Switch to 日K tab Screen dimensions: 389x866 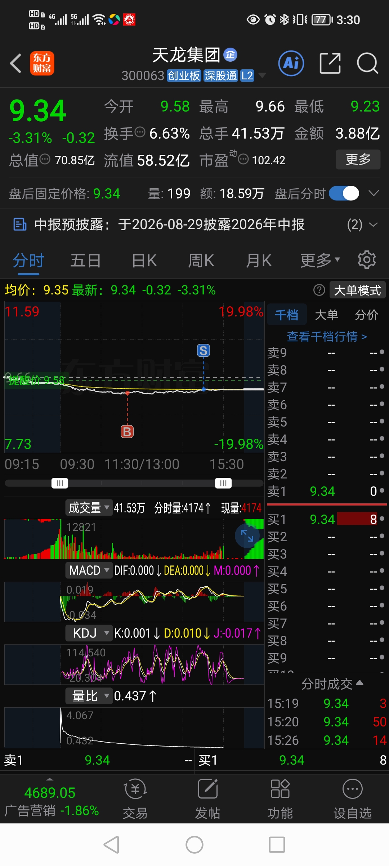(x=144, y=260)
